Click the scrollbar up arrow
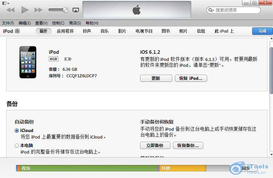273x178 pixels. click(271, 38)
